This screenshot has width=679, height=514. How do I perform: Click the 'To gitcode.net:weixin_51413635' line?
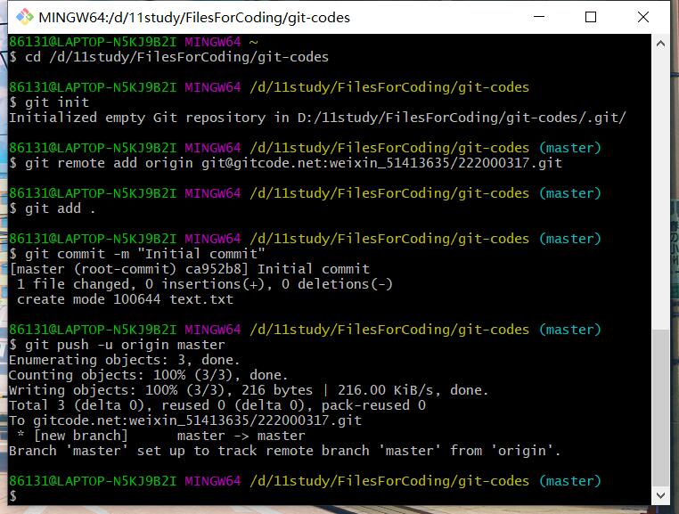(185, 420)
